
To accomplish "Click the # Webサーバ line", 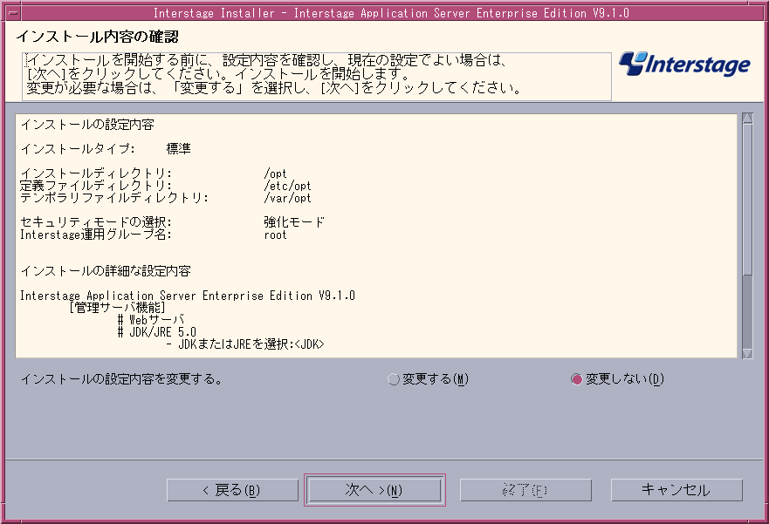I will tap(150, 320).
